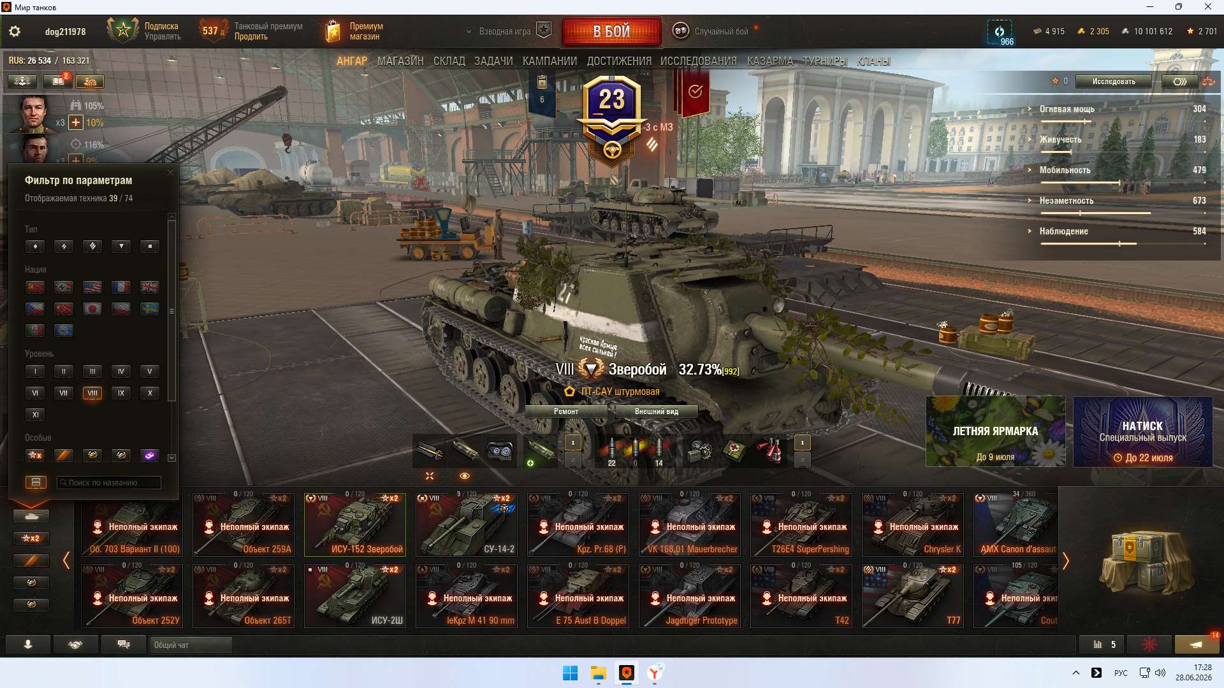Image resolution: width=1224 pixels, height=688 pixels.
Task: Open the ИССЛЕДОВАНИЯ tab
Action: (x=699, y=61)
